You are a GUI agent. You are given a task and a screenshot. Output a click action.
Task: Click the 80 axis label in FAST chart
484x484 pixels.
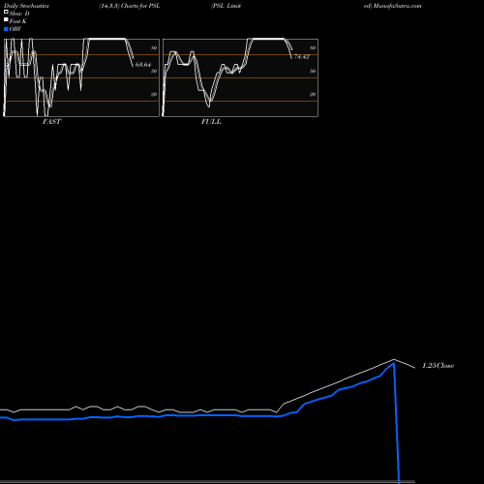[154, 47]
